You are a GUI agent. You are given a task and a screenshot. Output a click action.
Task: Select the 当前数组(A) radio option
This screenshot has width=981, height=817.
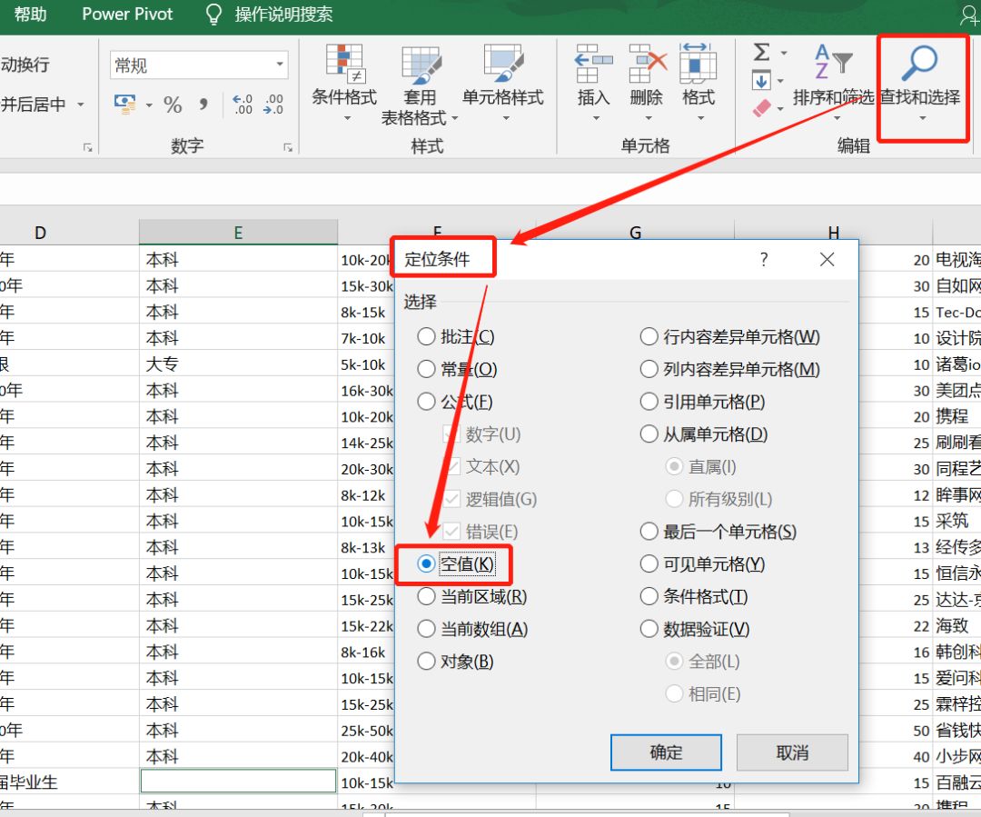point(473,629)
